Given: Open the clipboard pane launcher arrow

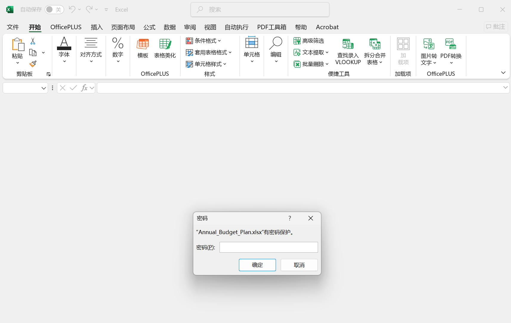Looking at the screenshot, I should click(49, 74).
